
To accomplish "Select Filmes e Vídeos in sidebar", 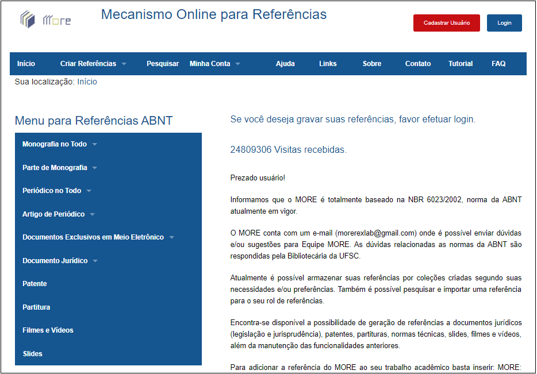I will (48, 330).
